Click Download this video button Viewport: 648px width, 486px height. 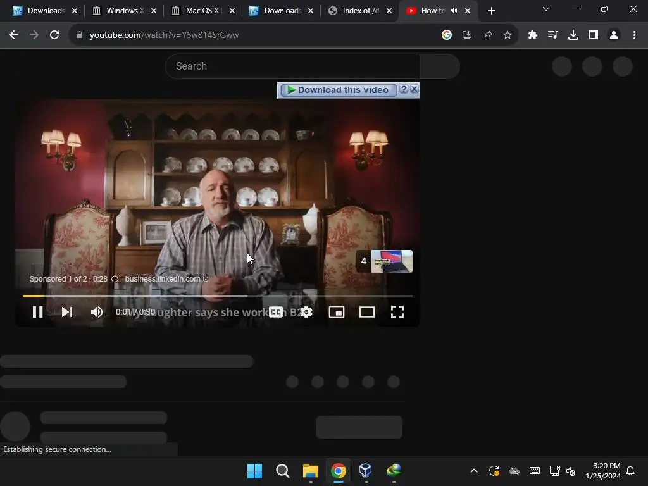tap(338, 90)
